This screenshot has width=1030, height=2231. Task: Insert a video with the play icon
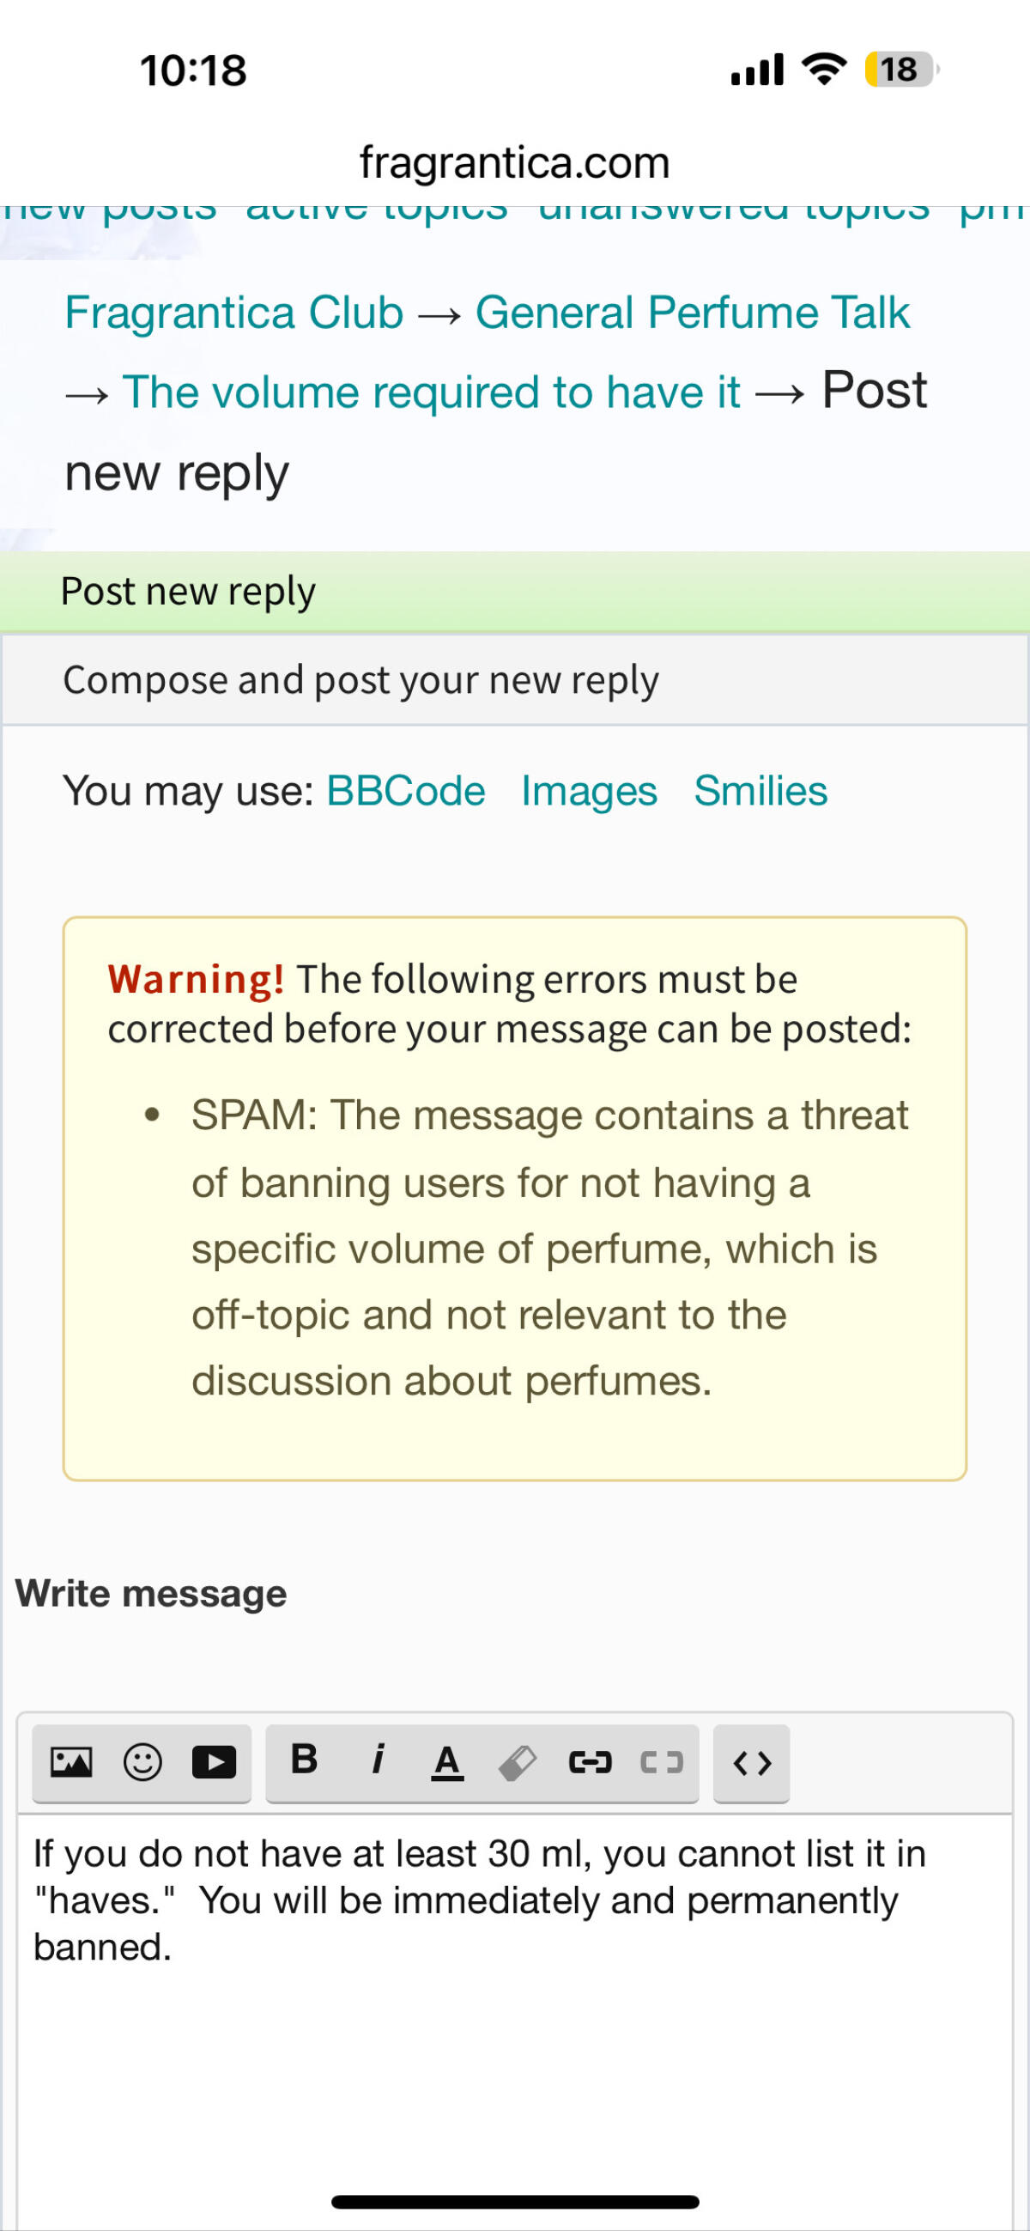click(214, 1762)
